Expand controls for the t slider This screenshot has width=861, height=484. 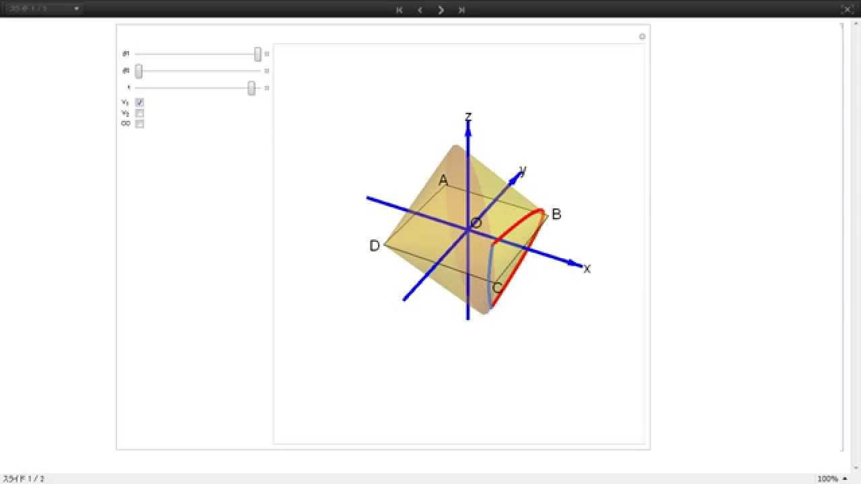point(267,88)
